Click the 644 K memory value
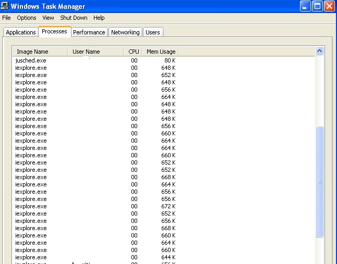 pos(168,257)
